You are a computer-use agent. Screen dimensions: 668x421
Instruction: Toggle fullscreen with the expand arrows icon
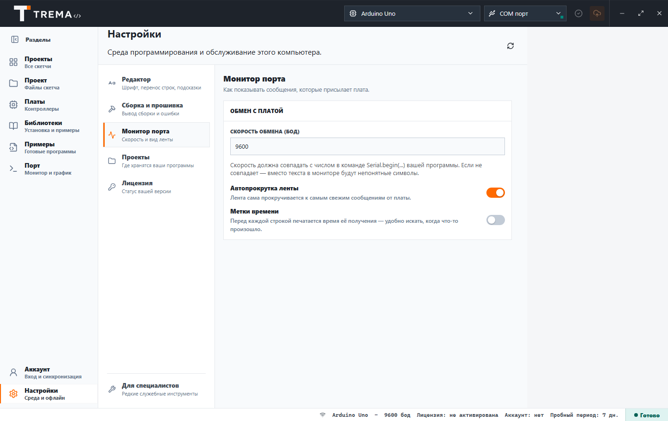(x=641, y=13)
